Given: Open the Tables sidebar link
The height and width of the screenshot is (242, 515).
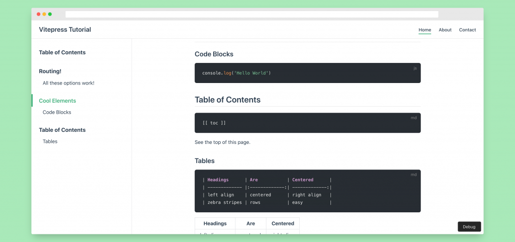Looking at the screenshot, I should pyautogui.click(x=50, y=141).
